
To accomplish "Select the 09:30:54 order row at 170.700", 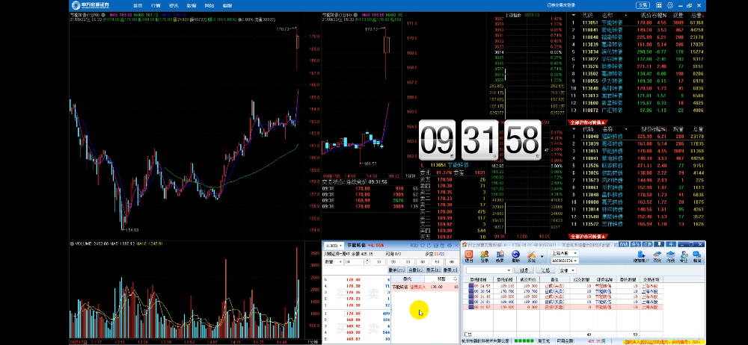I will [563, 291].
